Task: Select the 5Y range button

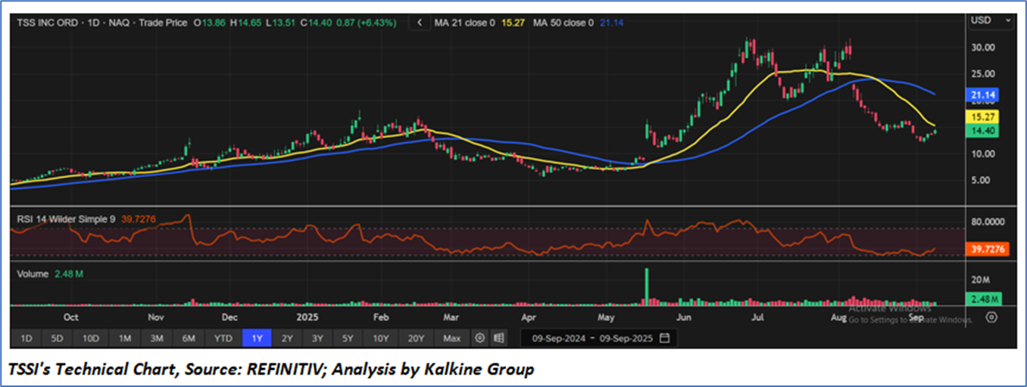Action: pyautogui.click(x=348, y=338)
